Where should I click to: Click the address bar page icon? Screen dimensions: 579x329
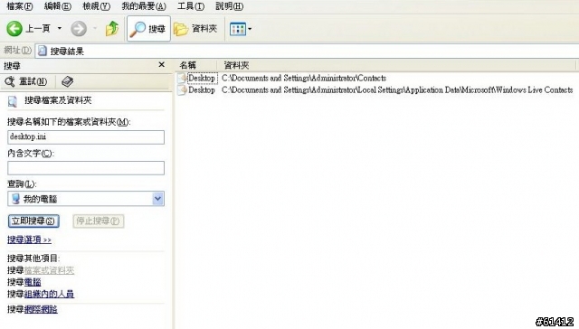pyautogui.click(x=43, y=51)
